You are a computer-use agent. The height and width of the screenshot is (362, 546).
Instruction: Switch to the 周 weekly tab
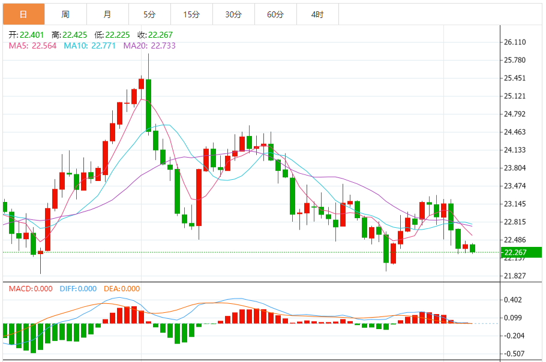tap(65, 14)
